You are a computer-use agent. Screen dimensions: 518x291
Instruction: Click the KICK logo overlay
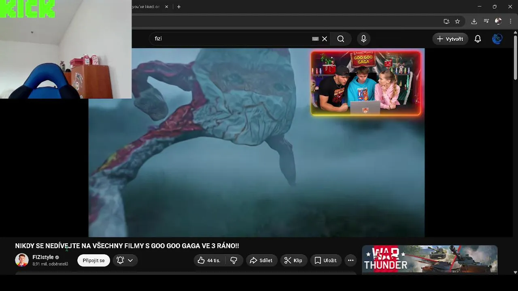coord(28,9)
